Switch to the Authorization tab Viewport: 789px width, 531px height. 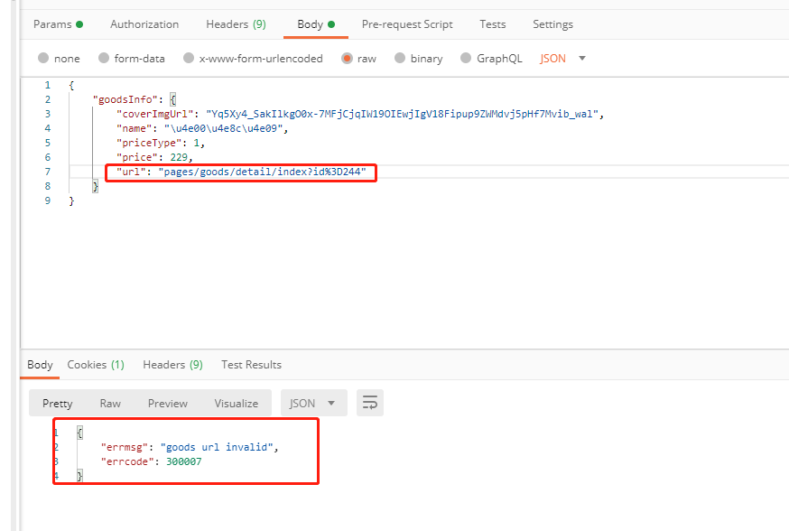pyautogui.click(x=144, y=24)
